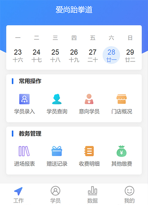Switch to the 数据 bottom tab
The height and width of the screenshot is (205, 148).
coord(92,195)
